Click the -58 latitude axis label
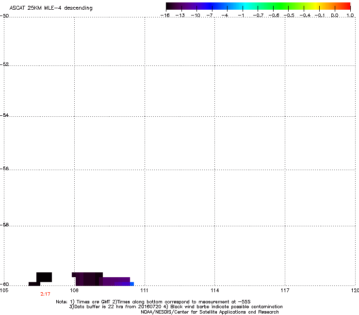This screenshot has height=315, width=359. tap(4, 225)
